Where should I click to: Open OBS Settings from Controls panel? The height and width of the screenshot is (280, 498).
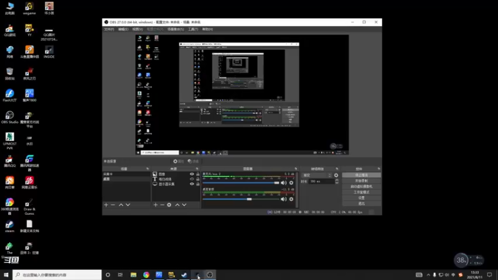(362, 198)
